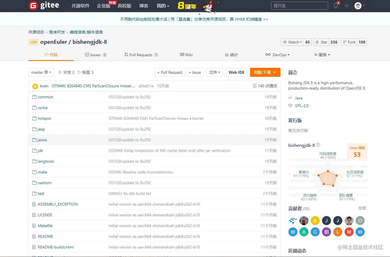Expand the master branch selector
The image size is (390, 257).
(x=41, y=72)
